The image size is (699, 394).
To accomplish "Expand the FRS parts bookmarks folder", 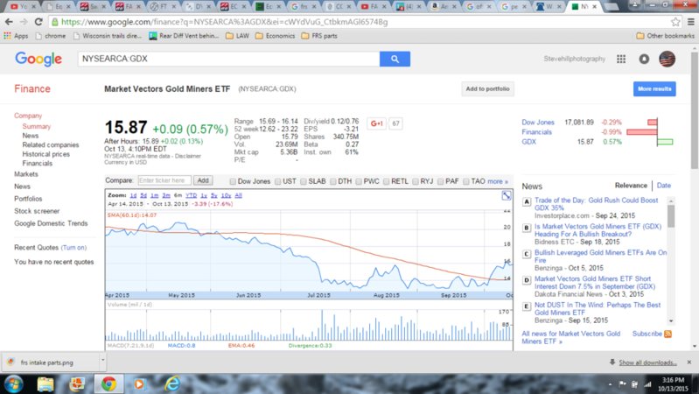I will 319,36.
